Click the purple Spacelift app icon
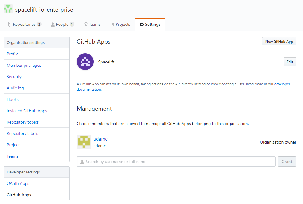Viewport: 303px width, 204px height. click(x=85, y=62)
